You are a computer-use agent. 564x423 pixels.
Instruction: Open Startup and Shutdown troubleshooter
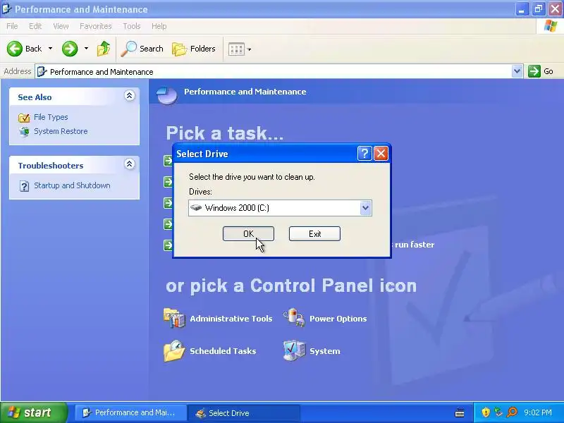[72, 185]
